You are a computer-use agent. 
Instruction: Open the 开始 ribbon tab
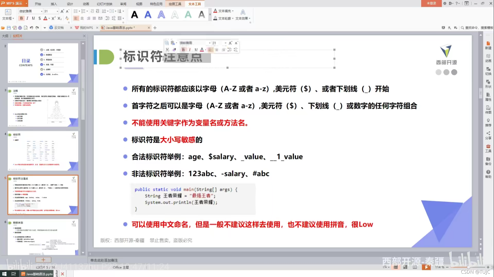(38, 4)
